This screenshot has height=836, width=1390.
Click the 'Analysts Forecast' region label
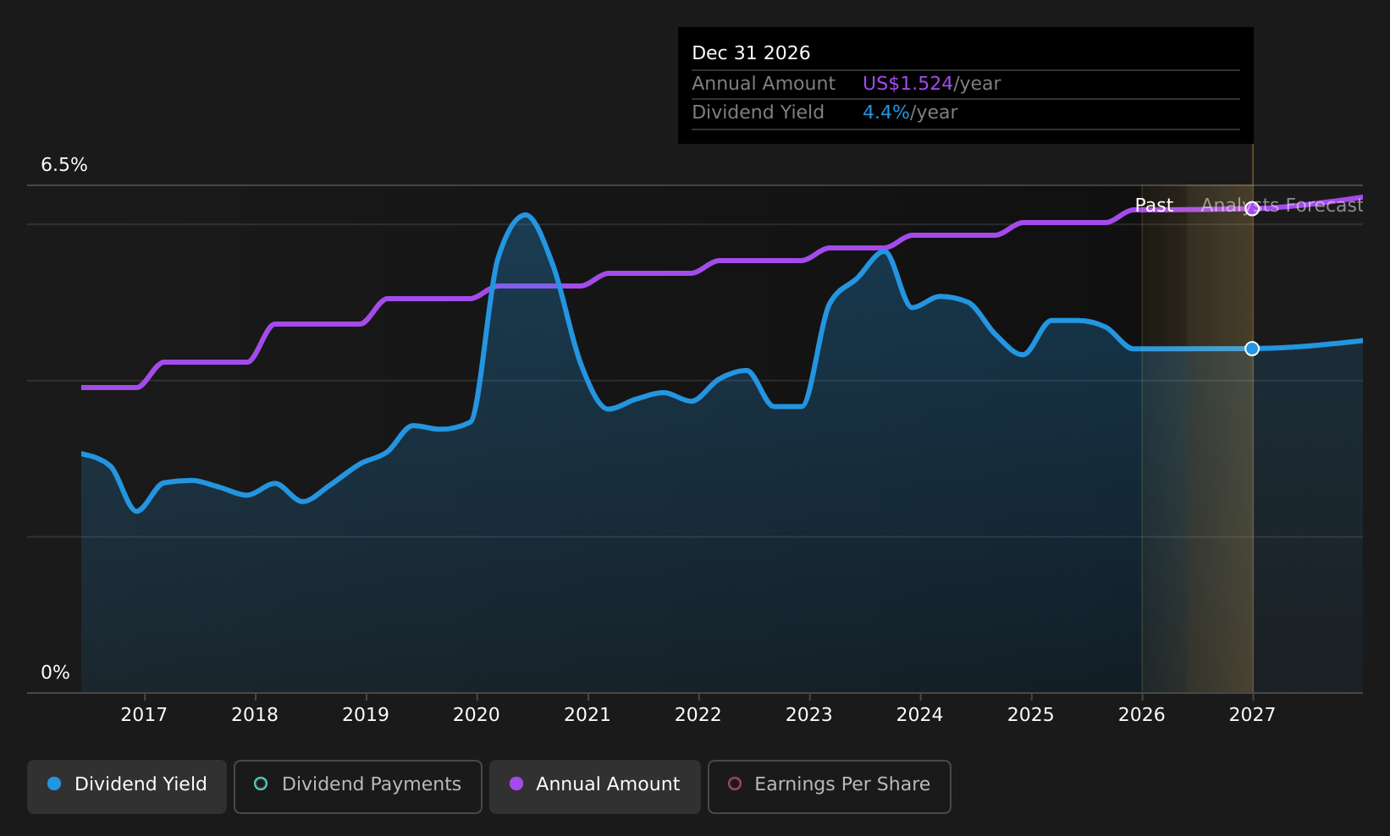click(x=1282, y=206)
